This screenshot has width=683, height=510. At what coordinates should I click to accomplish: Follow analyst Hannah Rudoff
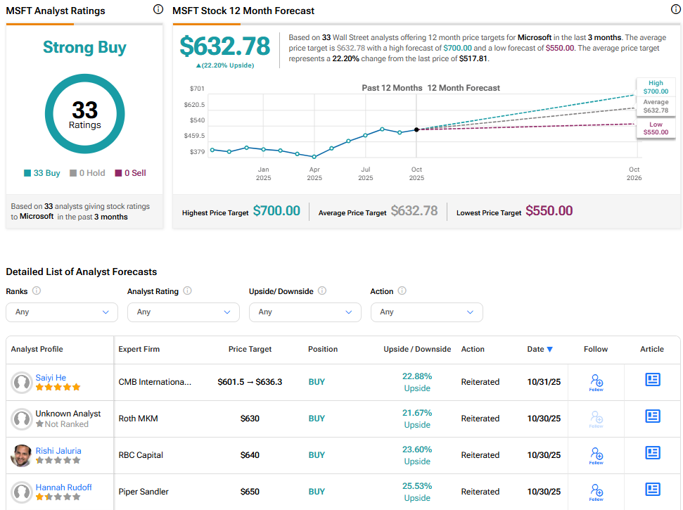tap(596, 492)
